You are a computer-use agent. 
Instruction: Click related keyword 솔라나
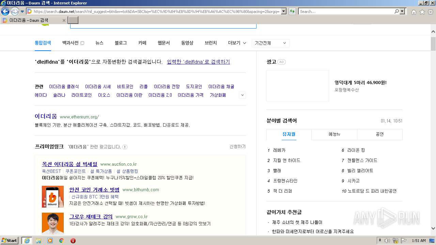click(x=59, y=95)
